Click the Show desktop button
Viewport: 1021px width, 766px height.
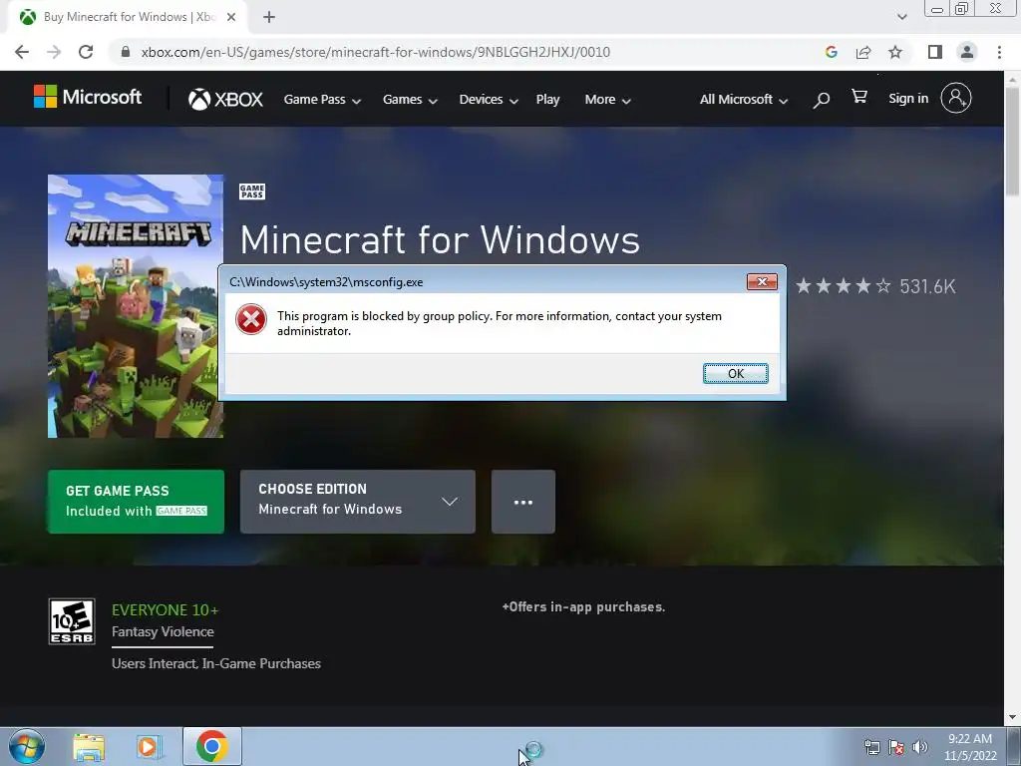coord(1014,746)
